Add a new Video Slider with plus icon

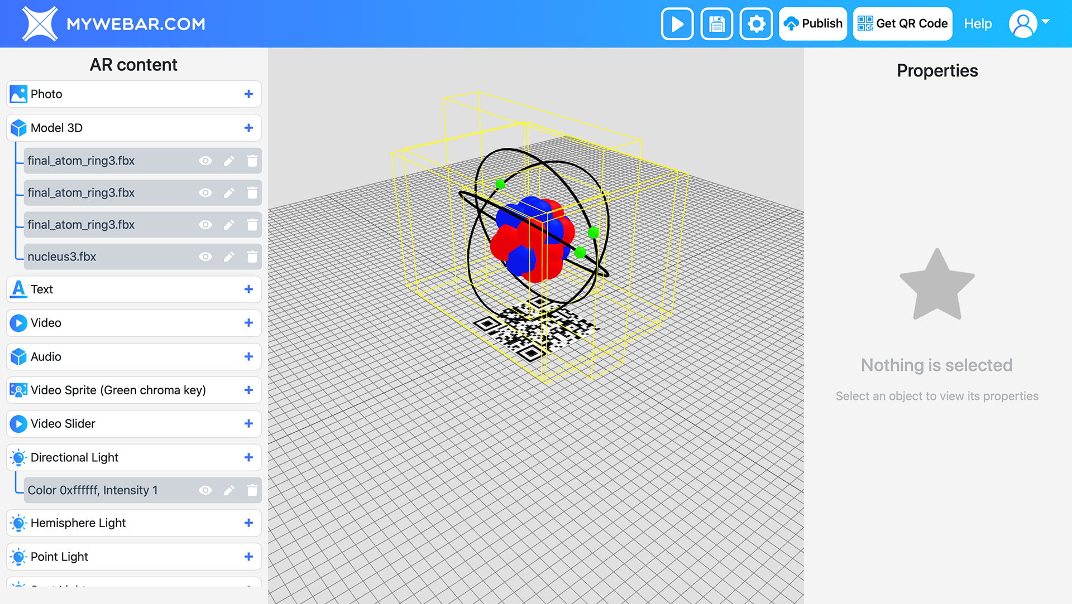(248, 423)
